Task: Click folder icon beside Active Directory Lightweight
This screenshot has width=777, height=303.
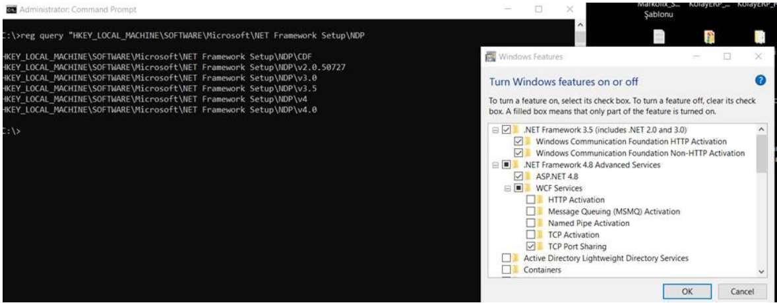Action: (516, 258)
